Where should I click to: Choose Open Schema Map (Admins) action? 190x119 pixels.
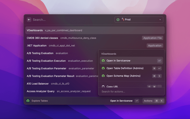coord(123,76)
